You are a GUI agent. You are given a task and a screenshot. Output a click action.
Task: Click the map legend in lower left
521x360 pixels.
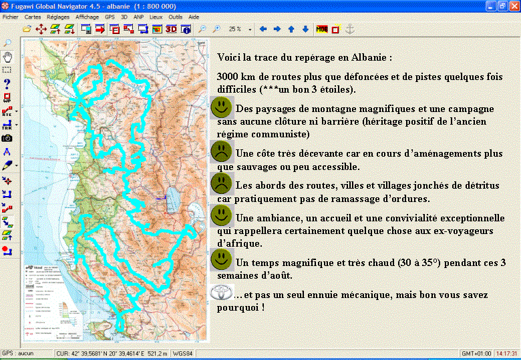pos(53,301)
